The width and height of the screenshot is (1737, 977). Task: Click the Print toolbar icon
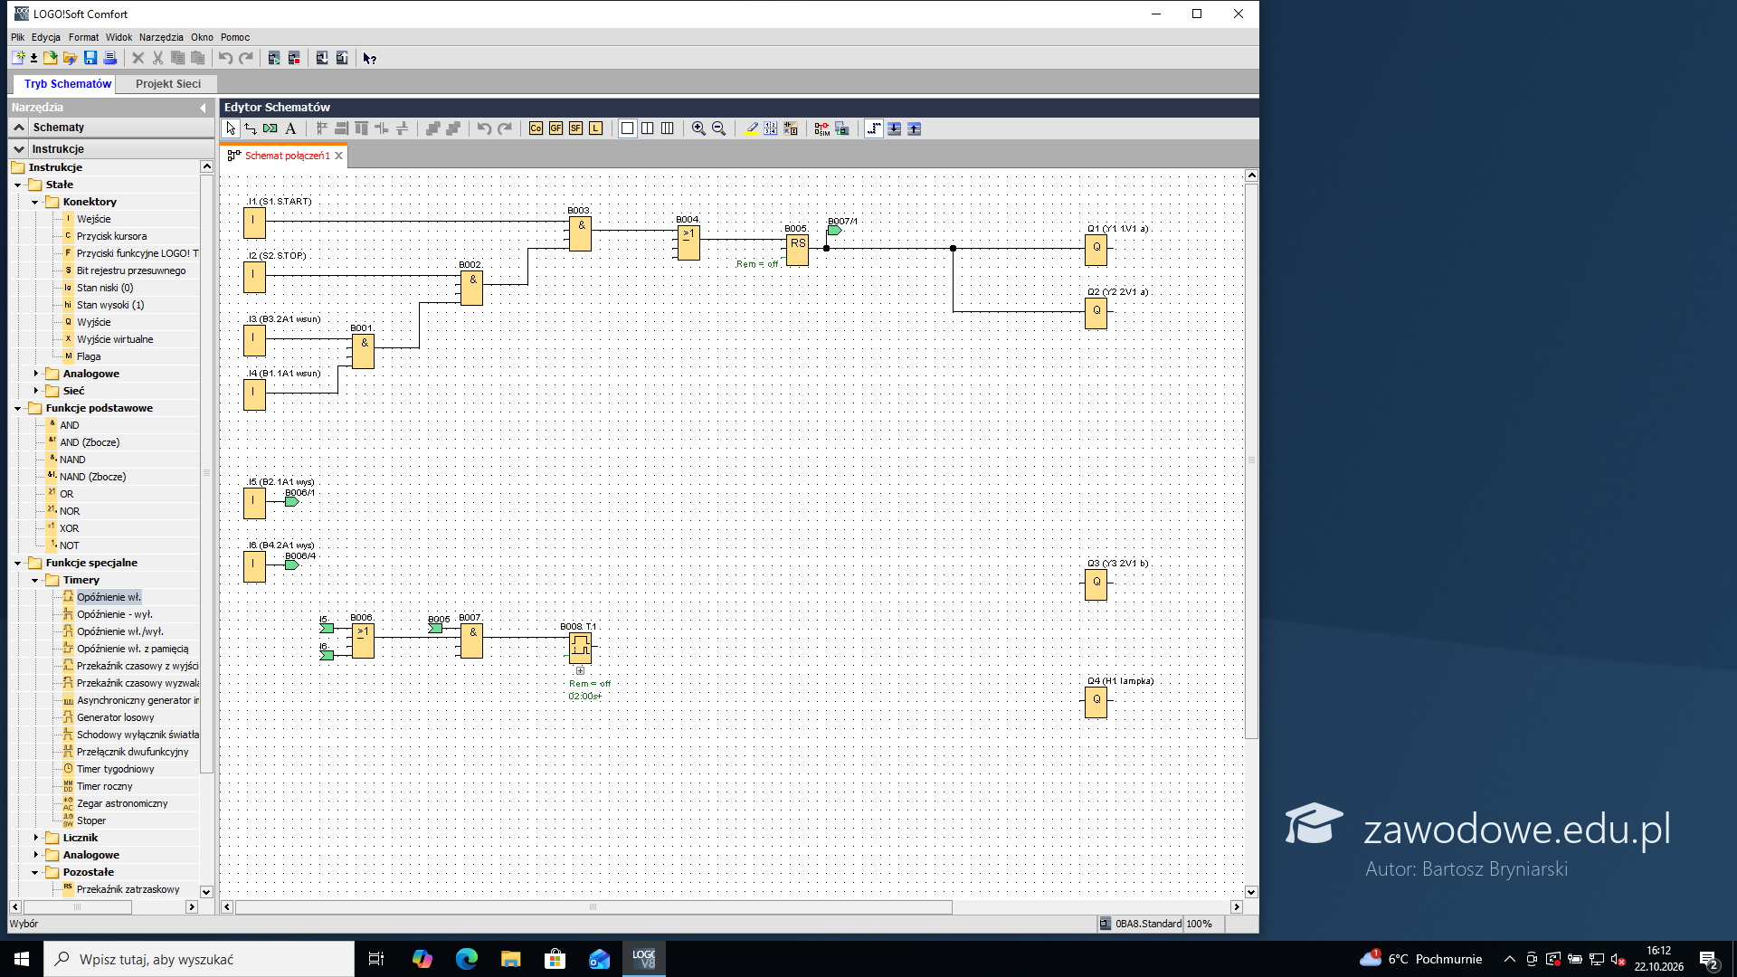(110, 58)
